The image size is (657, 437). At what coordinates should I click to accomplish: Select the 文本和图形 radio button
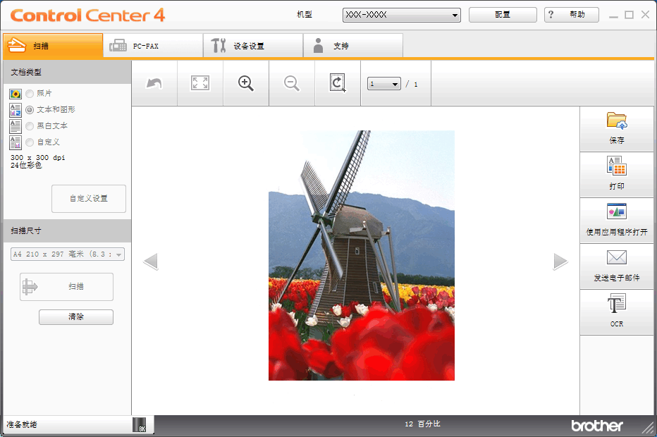point(30,110)
